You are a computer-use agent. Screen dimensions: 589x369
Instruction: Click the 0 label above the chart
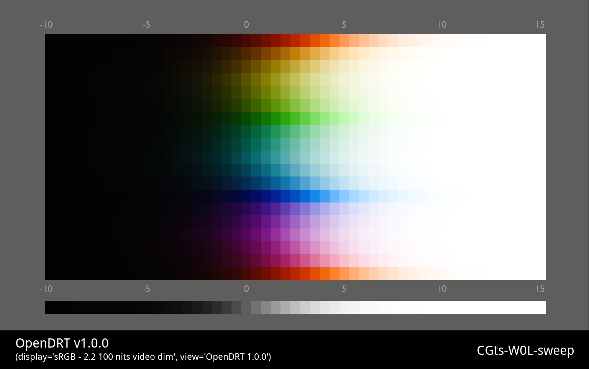246,25
